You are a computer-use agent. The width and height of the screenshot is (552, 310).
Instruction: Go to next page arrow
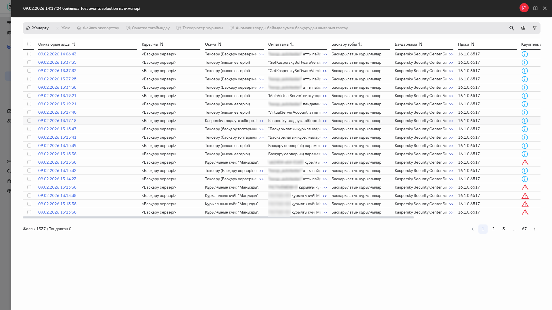535,229
